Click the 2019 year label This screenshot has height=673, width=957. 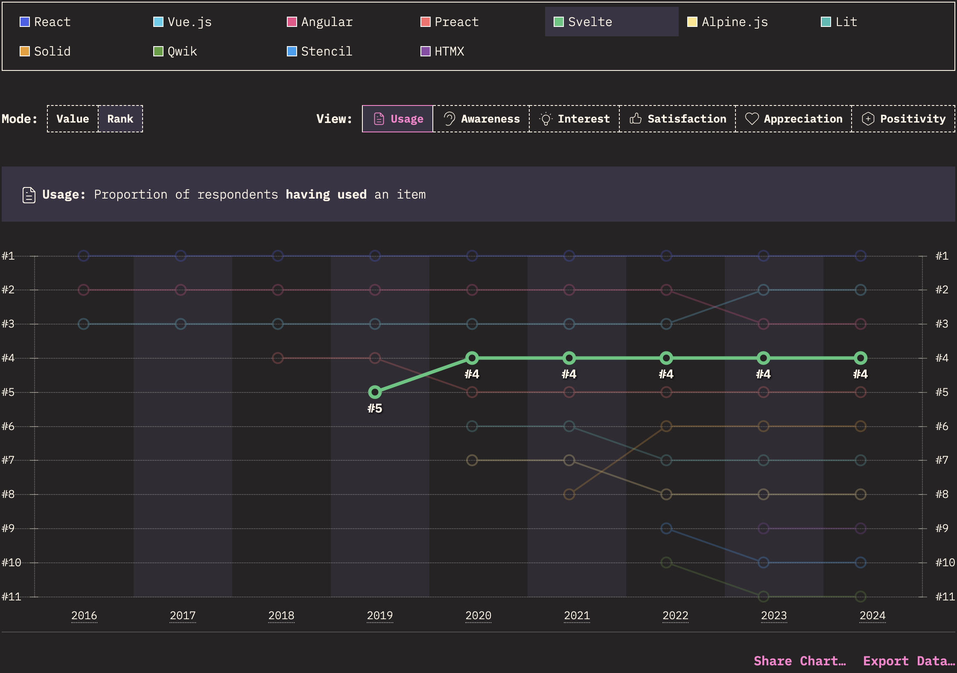click(x=380, y=615)
